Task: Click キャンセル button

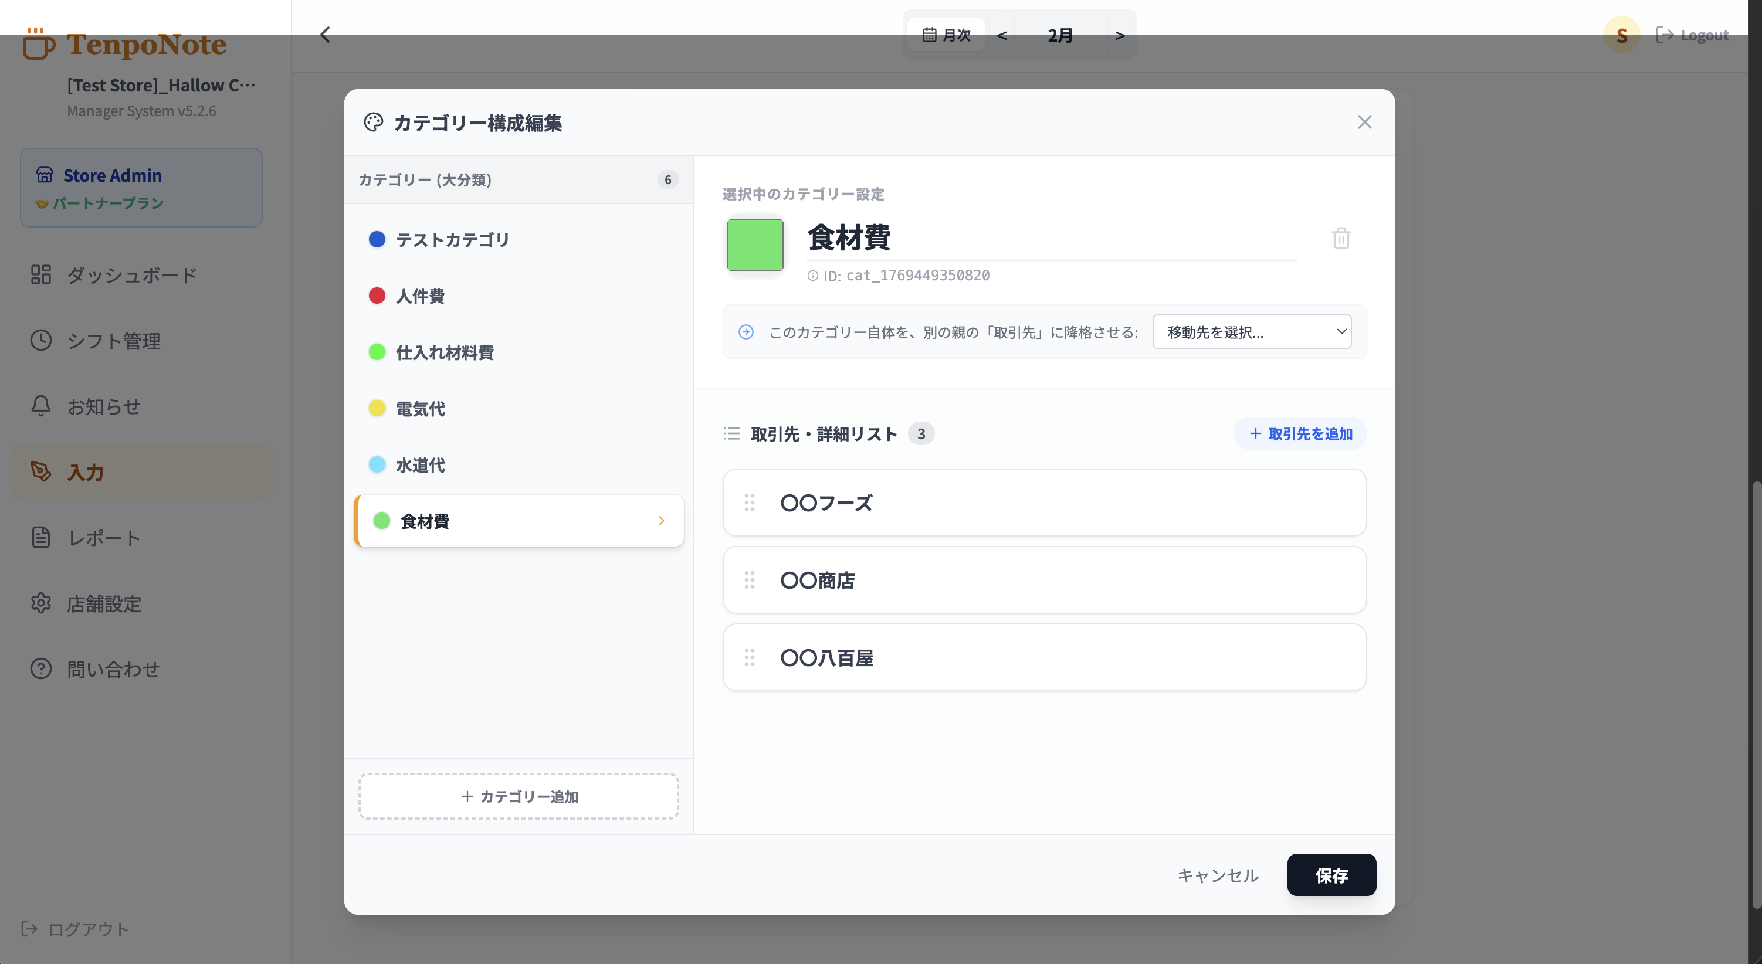Action: (x=1218, y=875)
